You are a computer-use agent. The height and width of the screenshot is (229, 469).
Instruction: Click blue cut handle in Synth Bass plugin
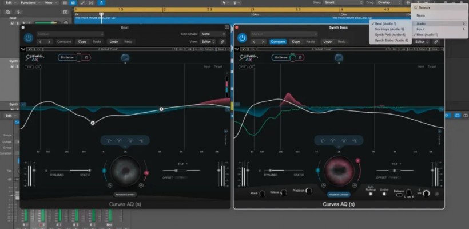tap(317, 171)
